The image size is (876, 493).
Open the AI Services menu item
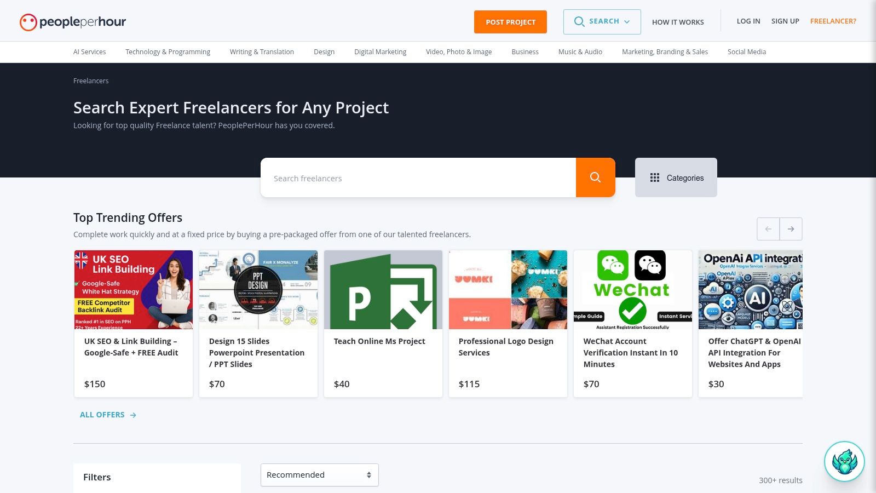click(x=89, y=52)
